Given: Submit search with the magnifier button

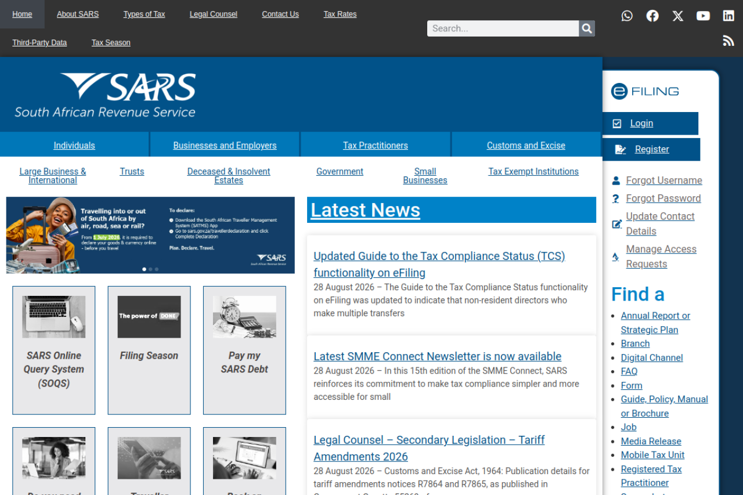Looking at the screenshot, I should [x=587, y=28].
